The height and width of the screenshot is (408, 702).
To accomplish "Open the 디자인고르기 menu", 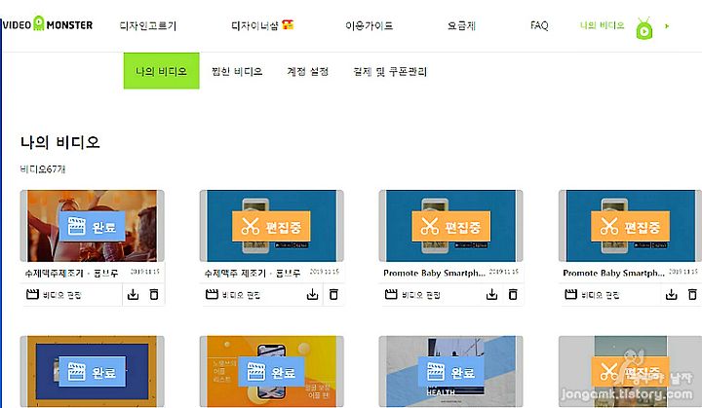I will point(148,25).
